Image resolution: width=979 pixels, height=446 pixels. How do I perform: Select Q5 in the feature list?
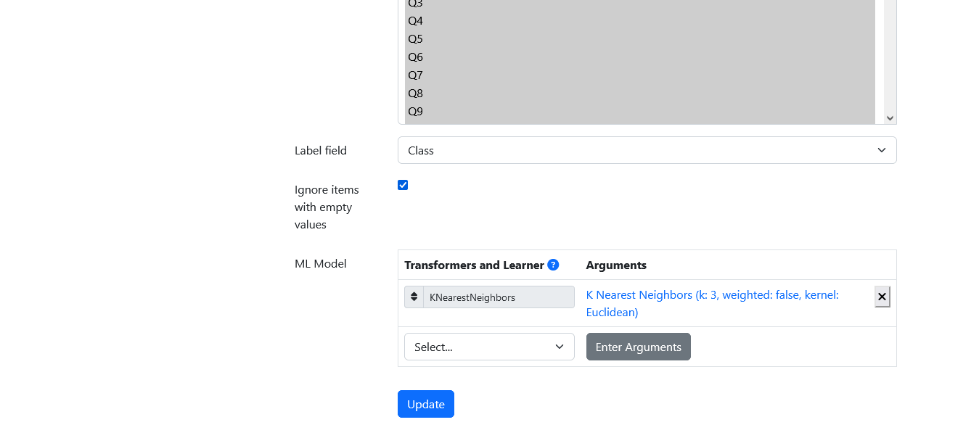(x=640, y=39)
